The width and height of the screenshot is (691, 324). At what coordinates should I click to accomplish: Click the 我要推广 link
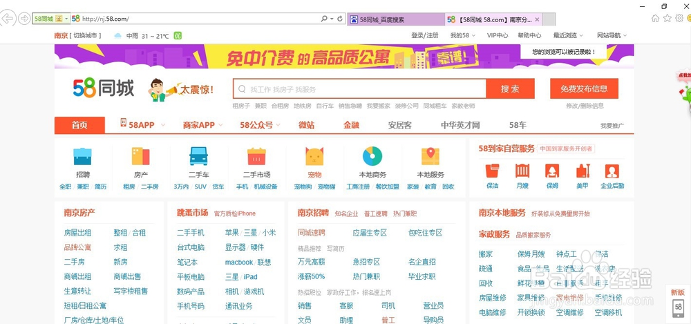click(x=612, y=126)
